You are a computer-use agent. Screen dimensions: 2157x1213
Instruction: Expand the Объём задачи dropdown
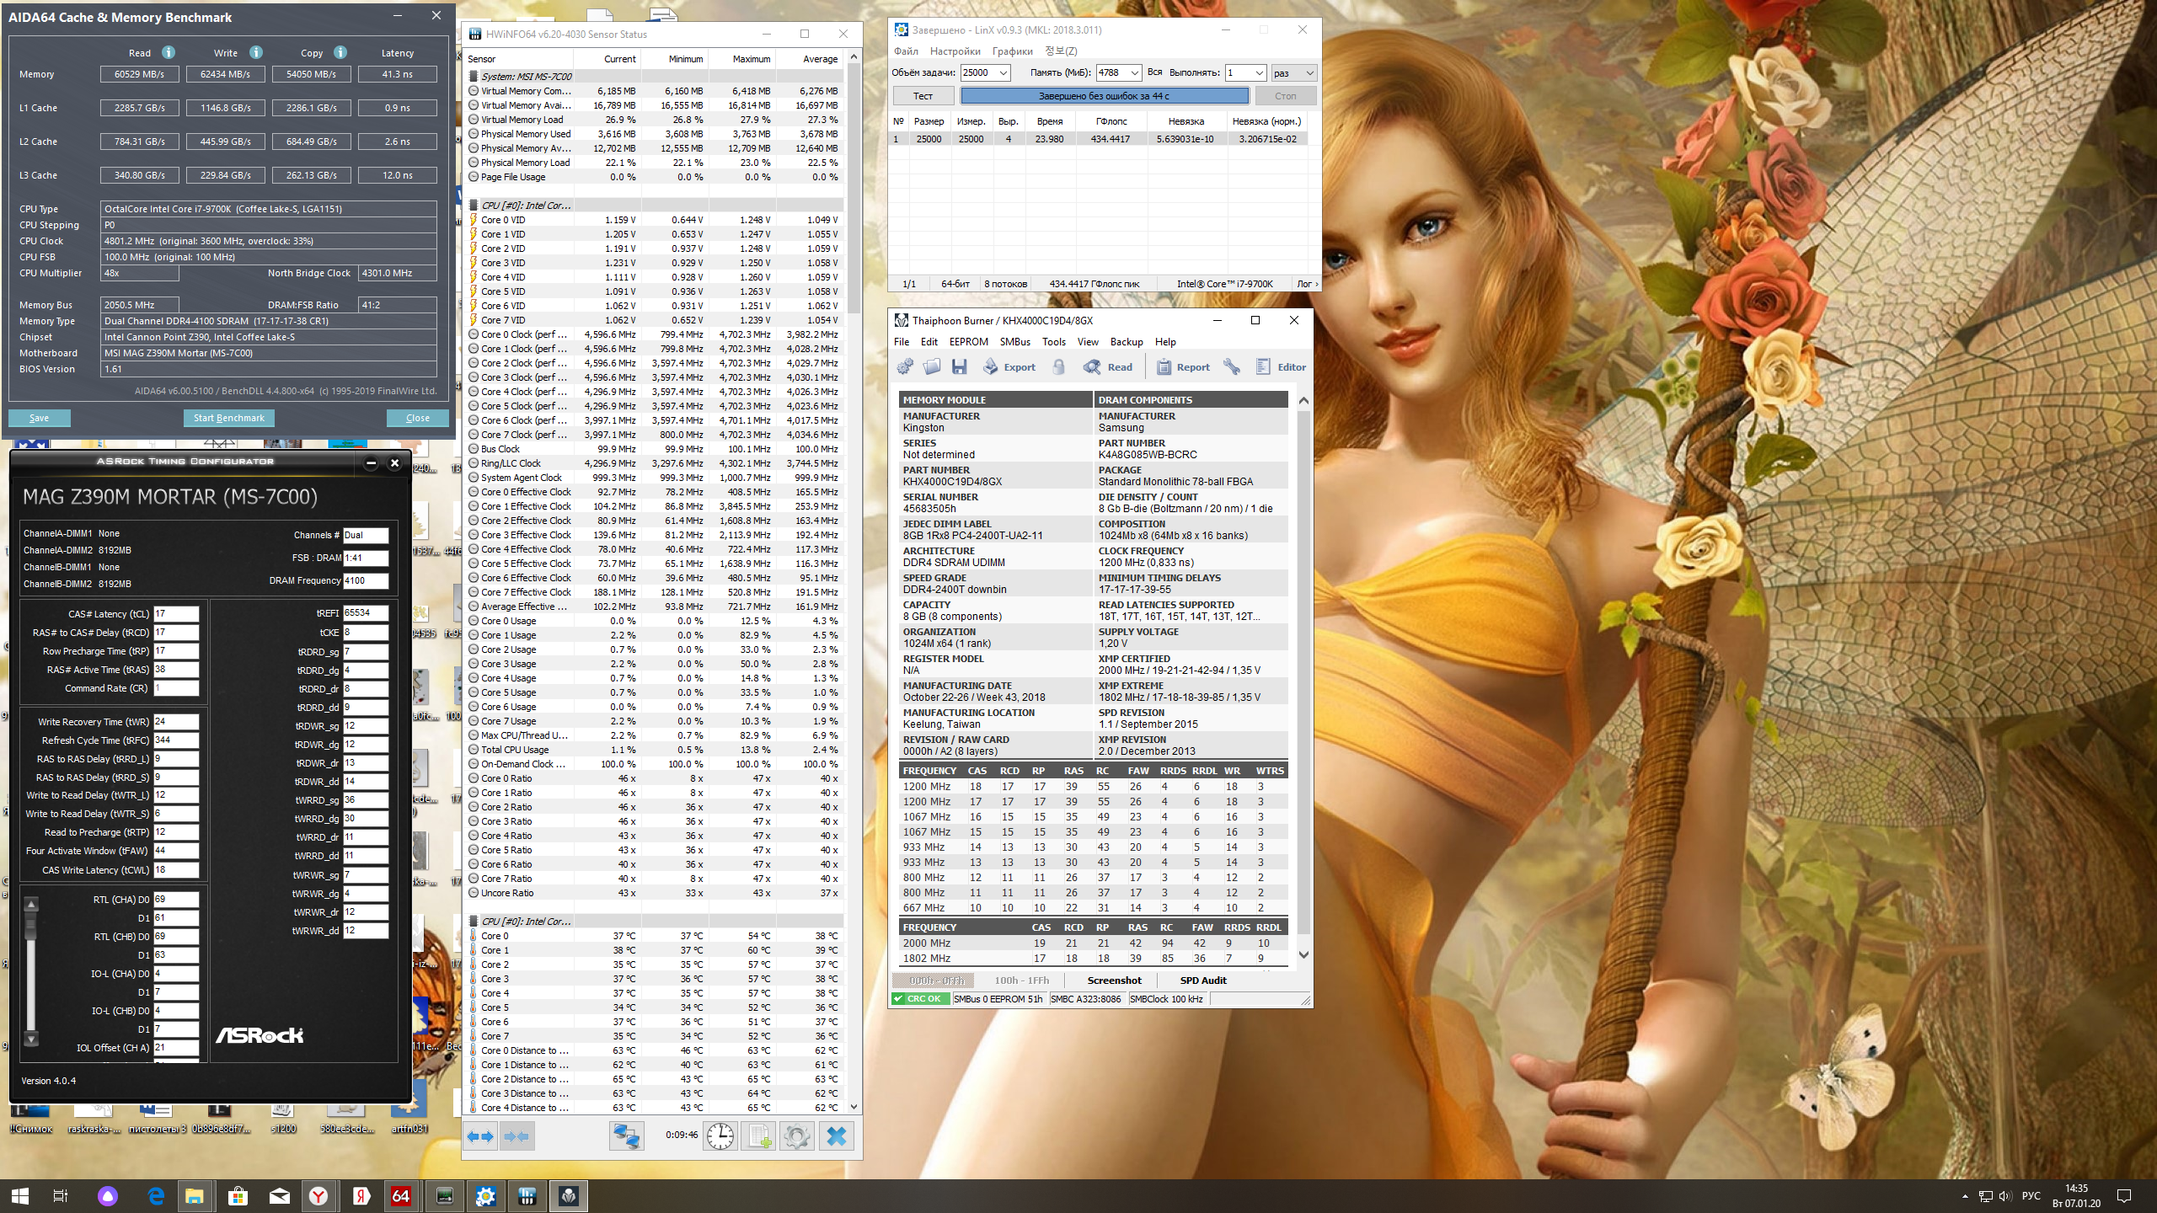(x=1004, y=72)
